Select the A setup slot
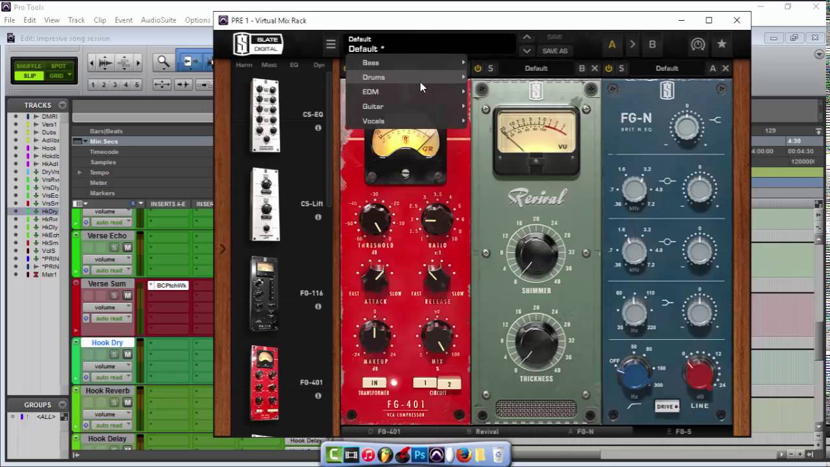This screenshot has width=830, height=467. coord(611,45)
